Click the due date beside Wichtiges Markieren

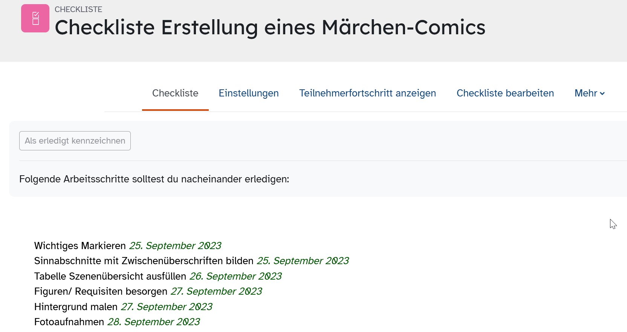pos(175,246)
